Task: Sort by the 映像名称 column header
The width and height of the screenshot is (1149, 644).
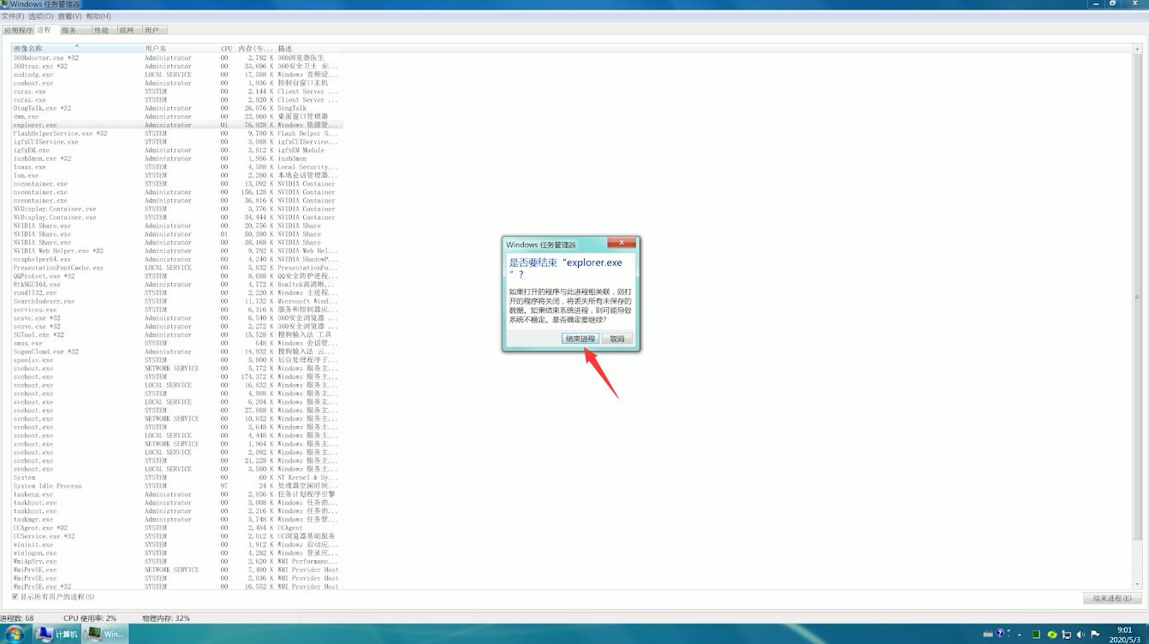Action: coord(77,49)
